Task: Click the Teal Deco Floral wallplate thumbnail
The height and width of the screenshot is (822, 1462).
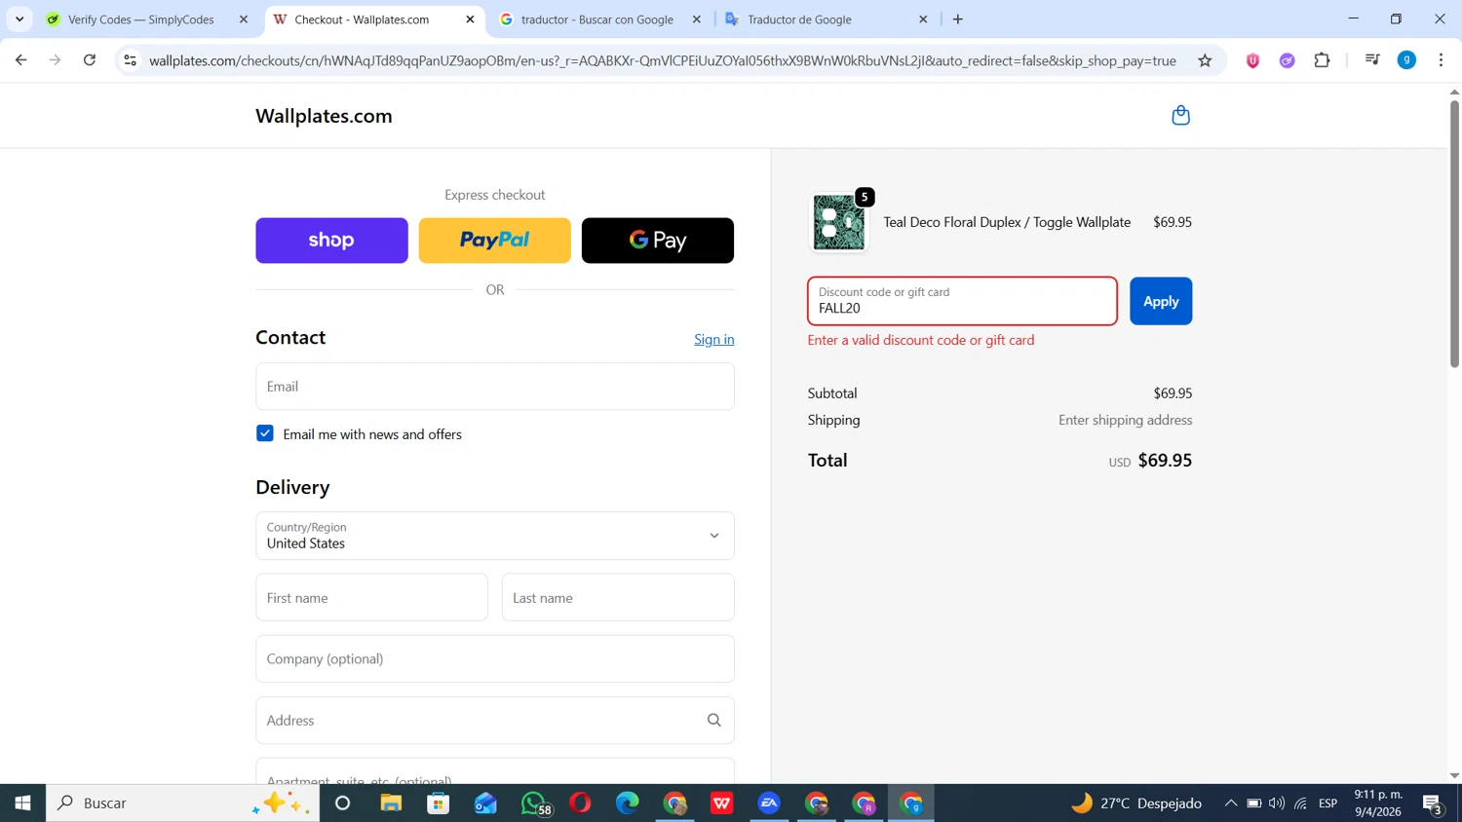Action: (839, 222)
